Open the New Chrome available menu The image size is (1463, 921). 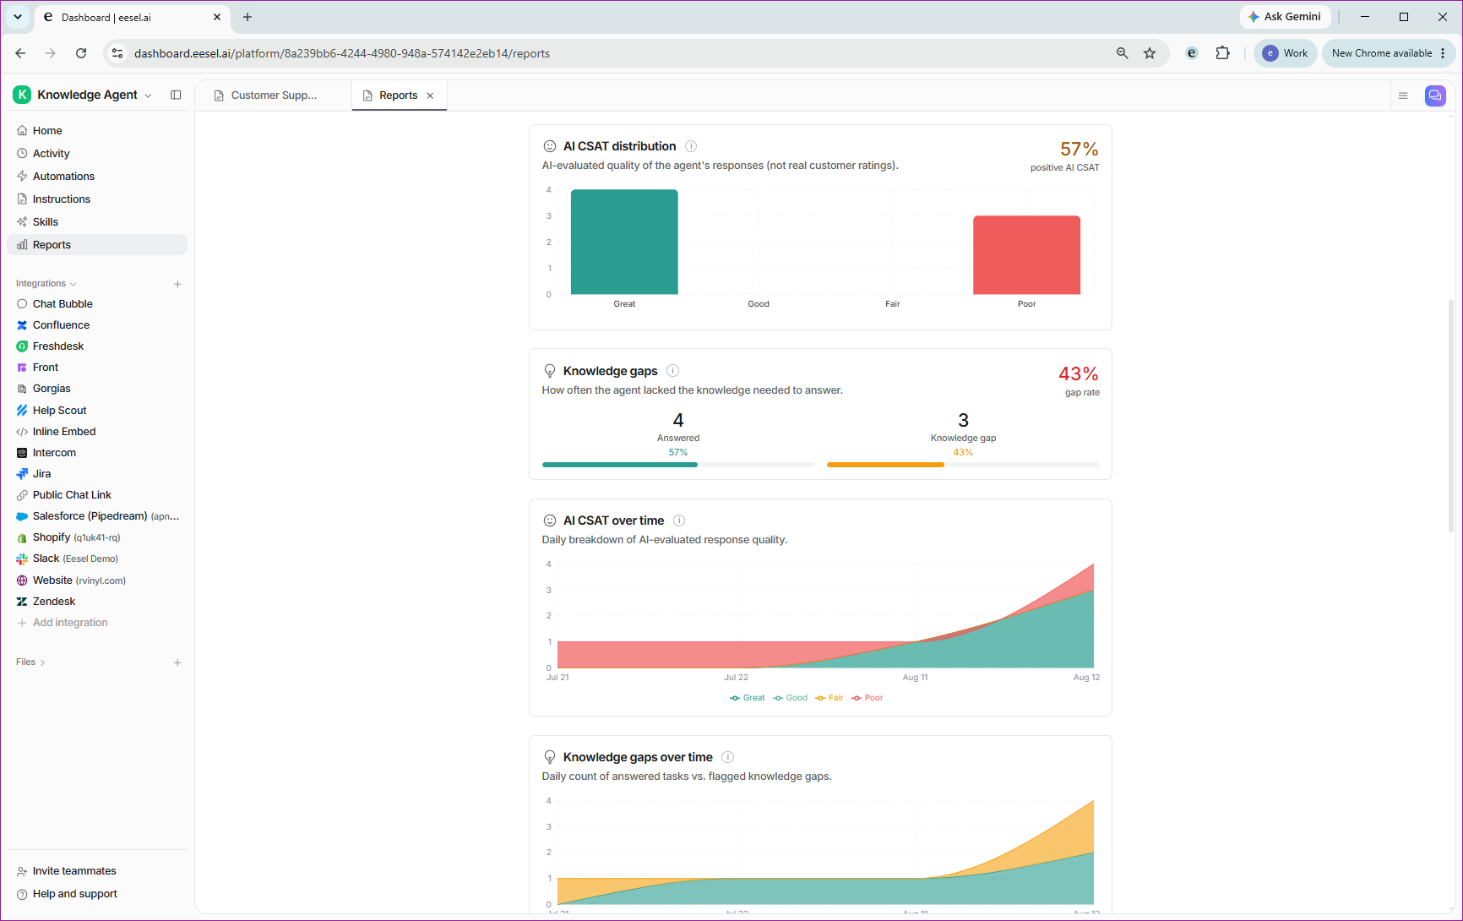click(1389, 53)
